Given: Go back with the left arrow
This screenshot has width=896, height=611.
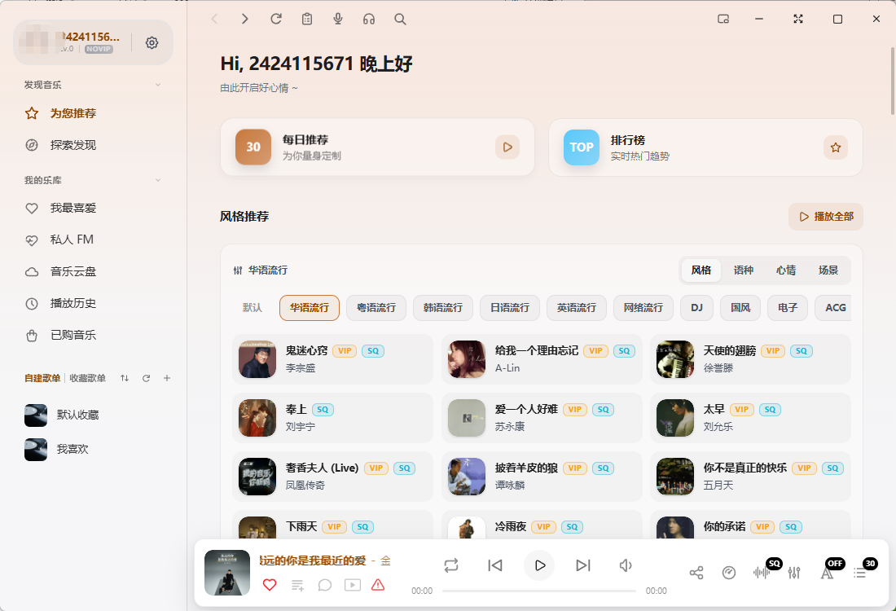Looking at the screenshot, I should pyautogui.click(x=215, y=19).
